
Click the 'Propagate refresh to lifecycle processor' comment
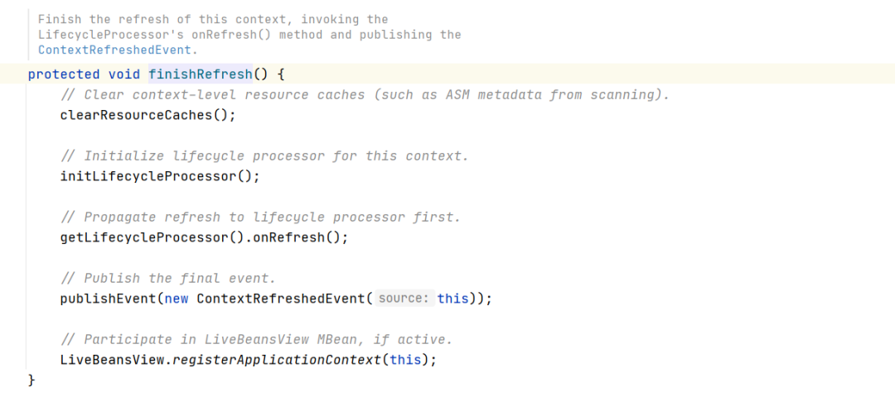(260, 218)
